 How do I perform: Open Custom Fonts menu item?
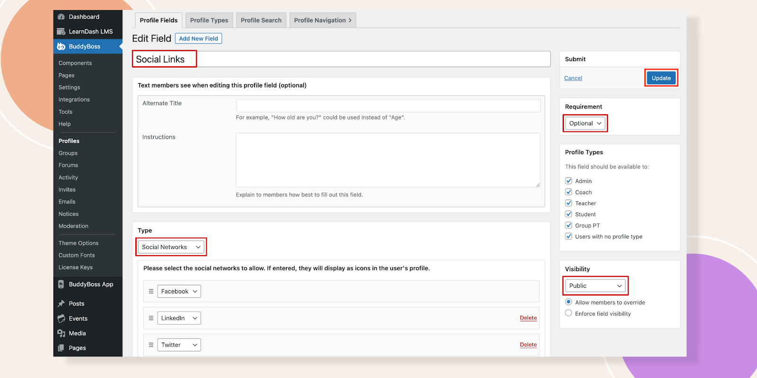click(x=77, y=255)
